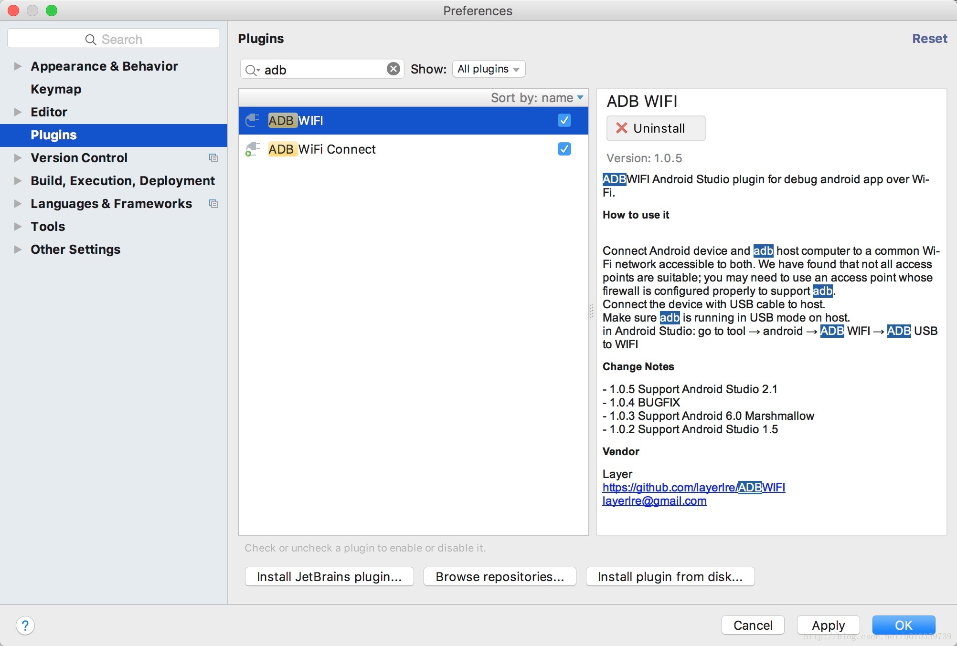Apply the preference changes

pos(828,625)
